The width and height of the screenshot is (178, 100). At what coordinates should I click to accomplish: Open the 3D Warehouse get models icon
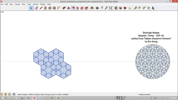(120, 8)
